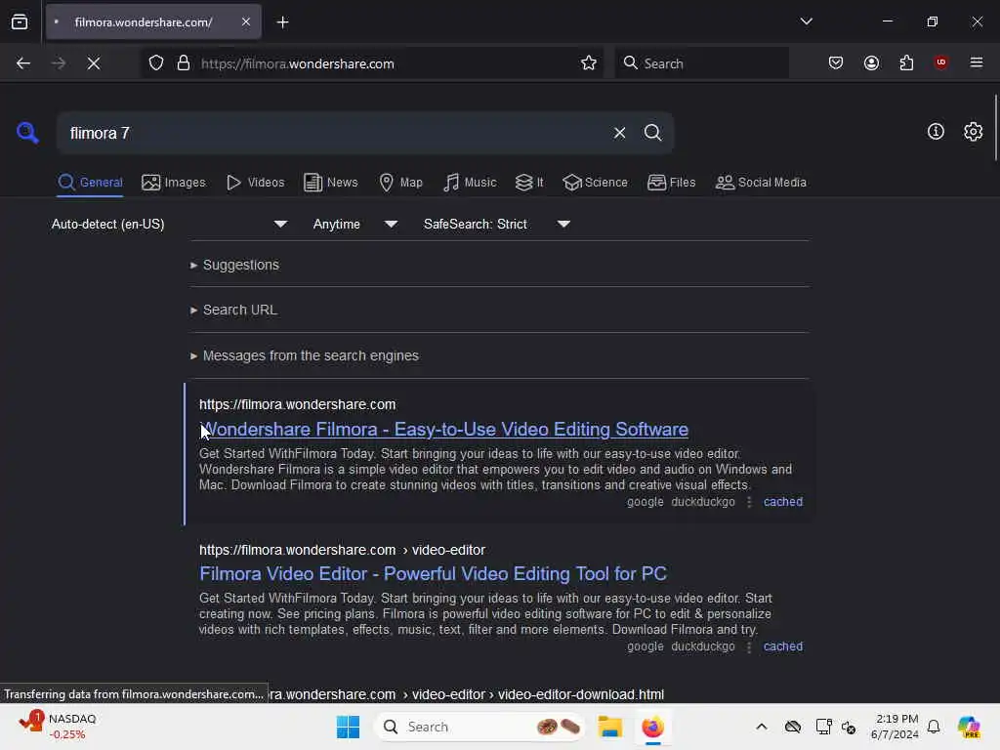Screen dimensions: 1000x750
Task: Open the clock showing 2:19 PM
Action: (896, 727)
